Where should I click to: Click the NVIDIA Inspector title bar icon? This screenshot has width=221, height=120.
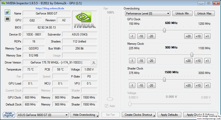pyautogui.click(x=3, y=3)
